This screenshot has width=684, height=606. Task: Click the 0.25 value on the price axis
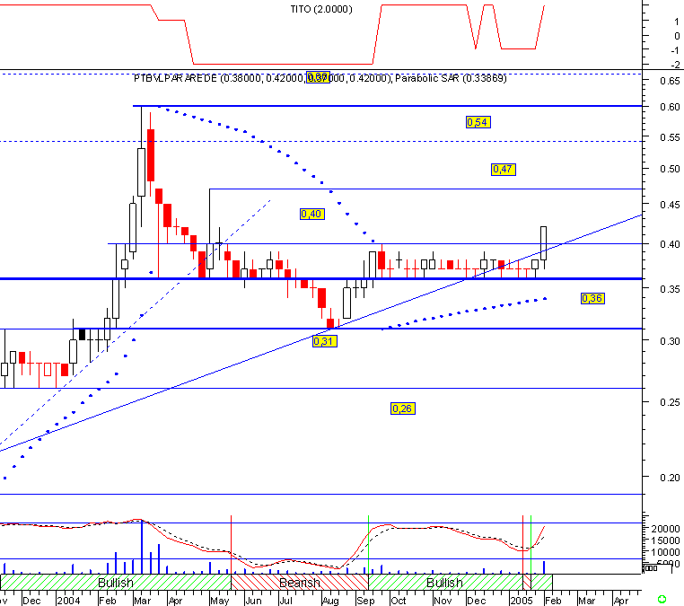[x=670, y=402]
